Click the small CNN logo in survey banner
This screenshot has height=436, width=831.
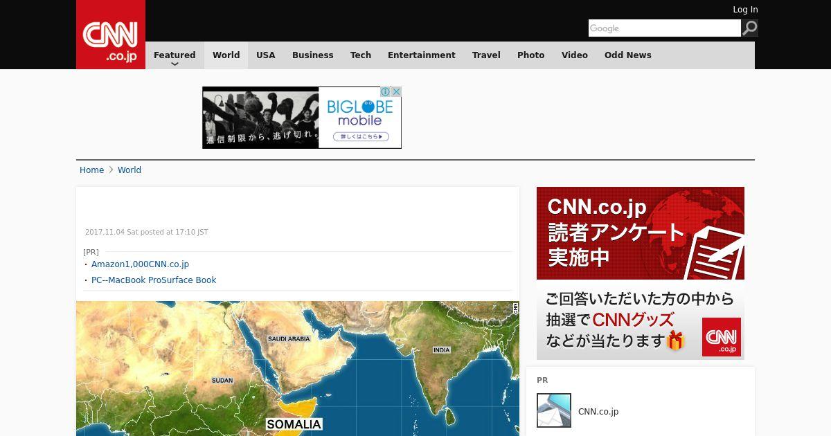(x=722, y=337)
